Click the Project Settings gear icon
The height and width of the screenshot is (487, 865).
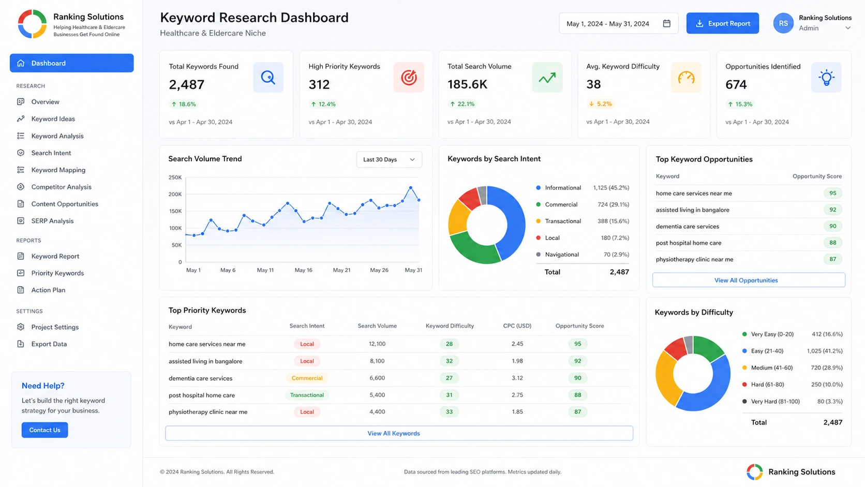pyautogui.click(x=21, y=327)
